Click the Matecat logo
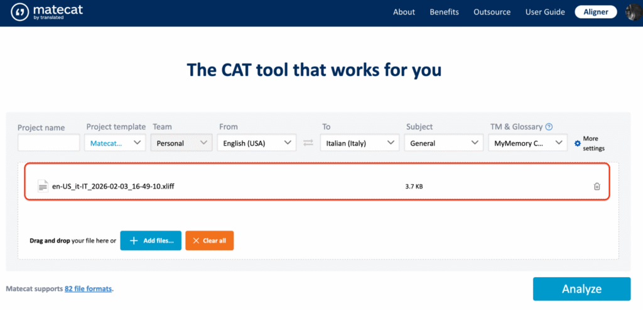The image size is (643, 311). (46, 13)
